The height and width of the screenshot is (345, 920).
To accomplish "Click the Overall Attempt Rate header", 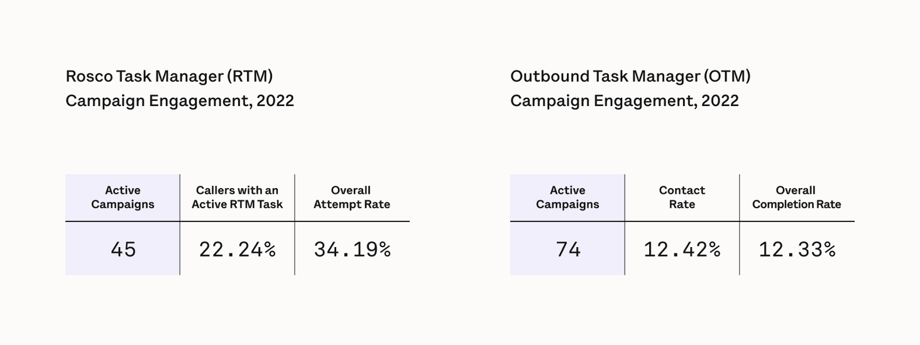I will (x=351, y=198).
